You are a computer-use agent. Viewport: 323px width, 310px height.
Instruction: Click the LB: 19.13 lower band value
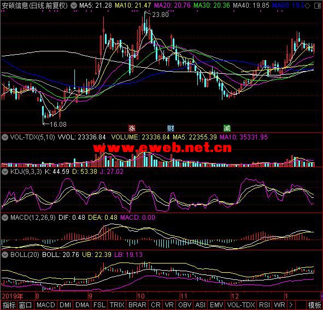(x=128, y=255)
